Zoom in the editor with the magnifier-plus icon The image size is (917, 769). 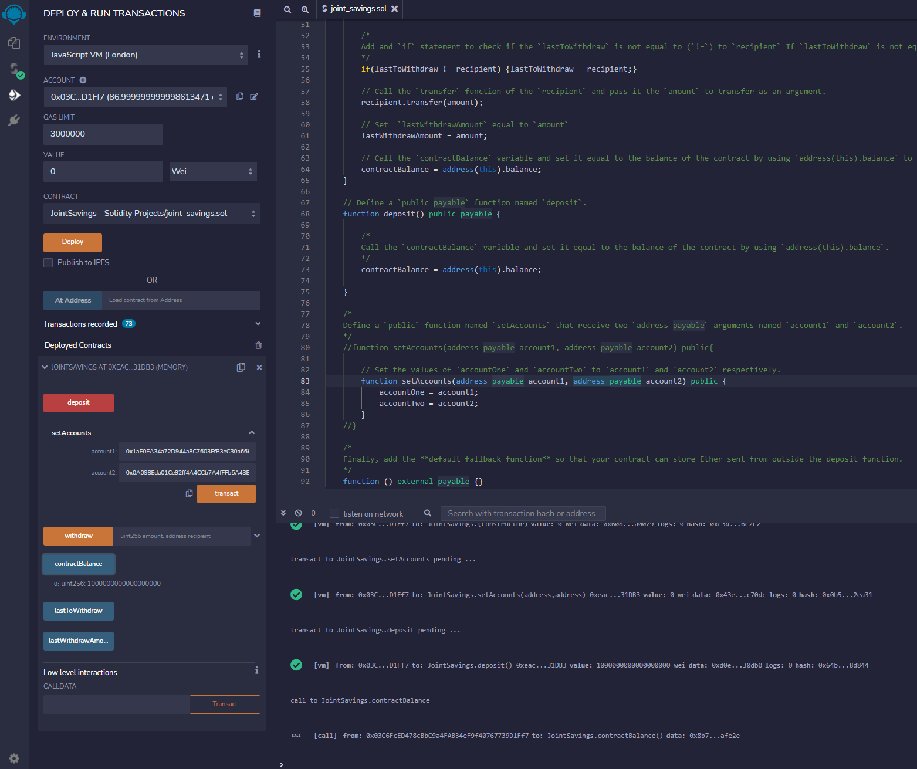point(304,9)
